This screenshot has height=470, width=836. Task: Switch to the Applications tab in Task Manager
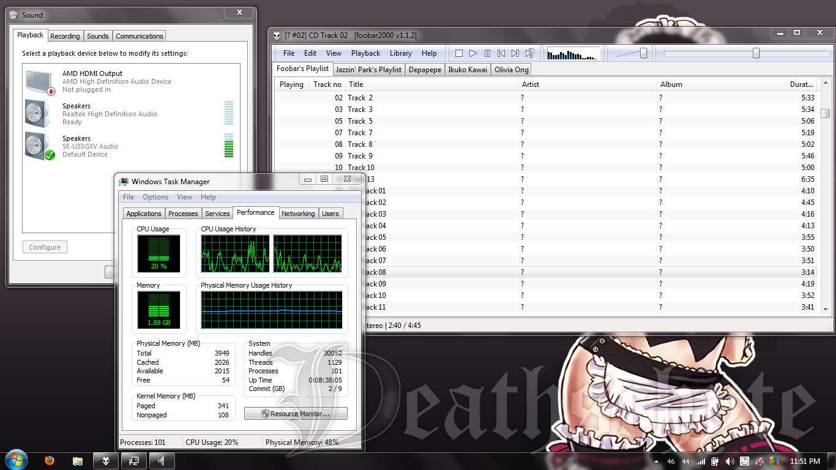(x=144, y=214)
